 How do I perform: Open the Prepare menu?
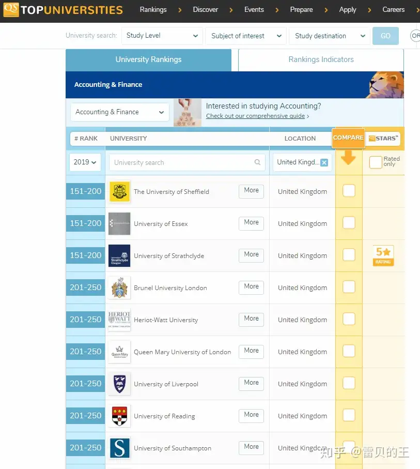pyautogui.click(x=301, y=10)
